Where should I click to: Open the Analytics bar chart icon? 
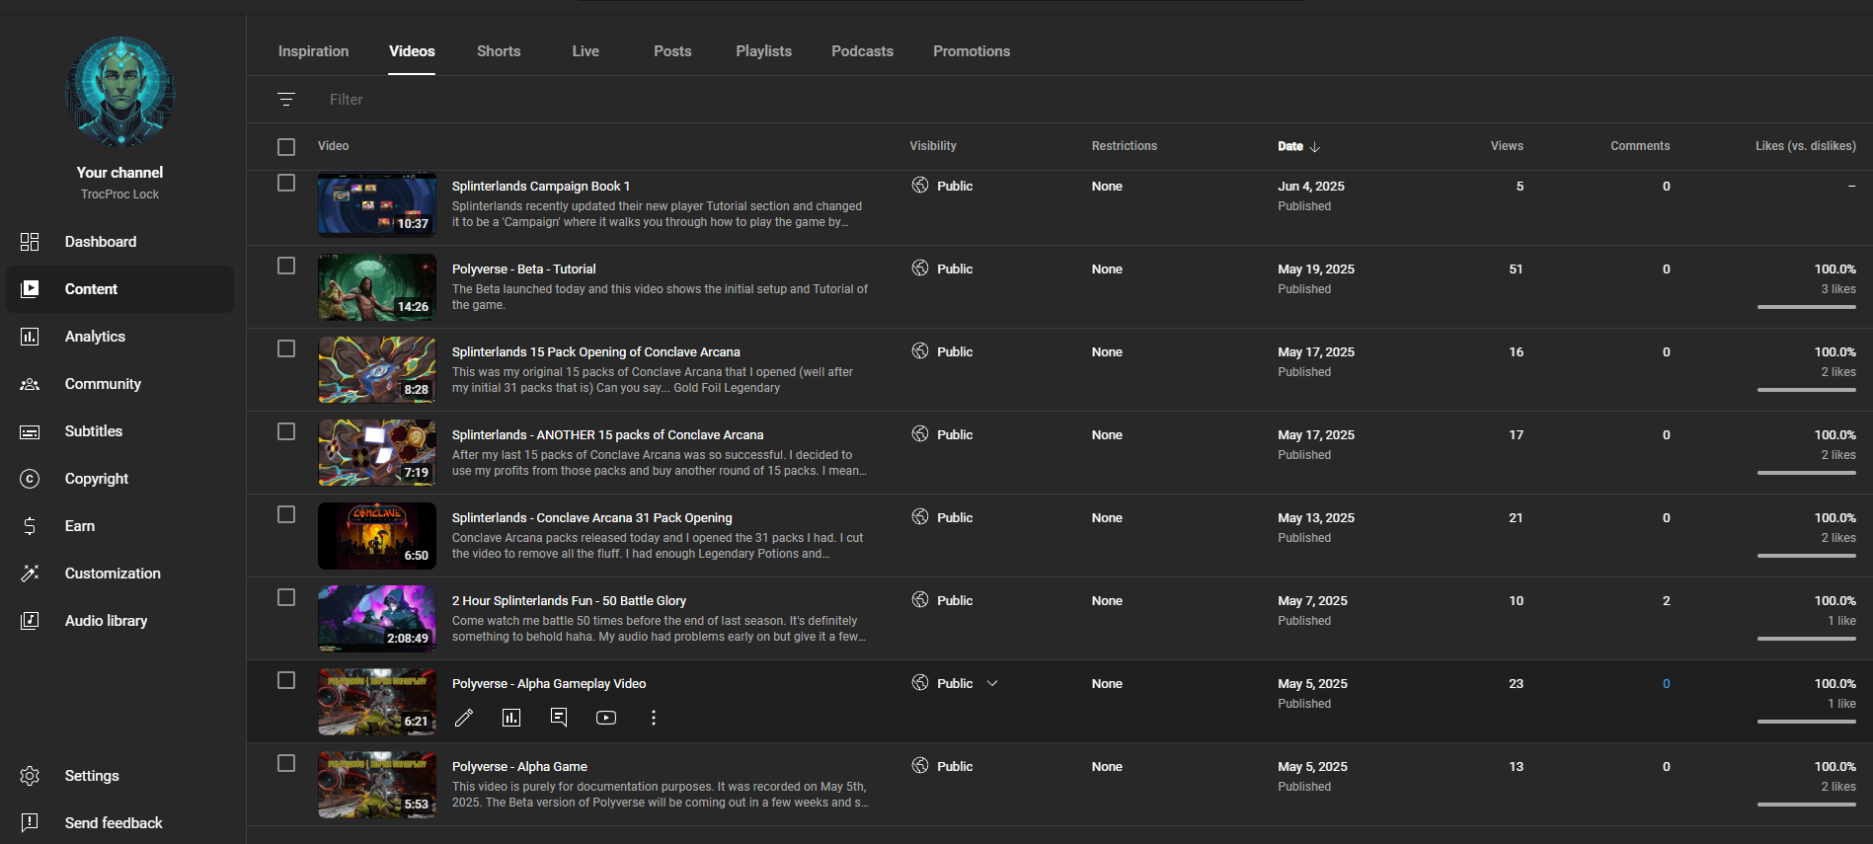30,337
